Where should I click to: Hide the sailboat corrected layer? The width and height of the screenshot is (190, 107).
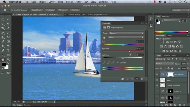click(157, 85)
